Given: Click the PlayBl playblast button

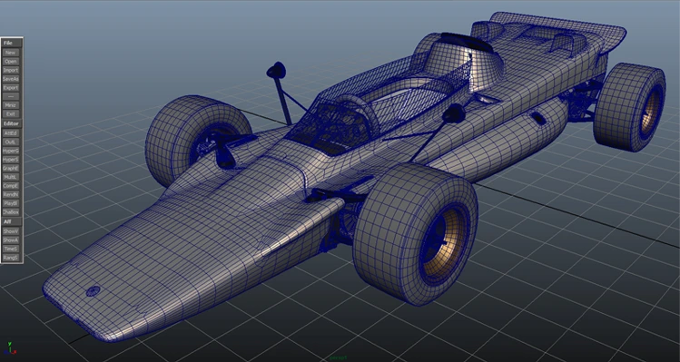Looking at the screenshot, I should [10, 203].
